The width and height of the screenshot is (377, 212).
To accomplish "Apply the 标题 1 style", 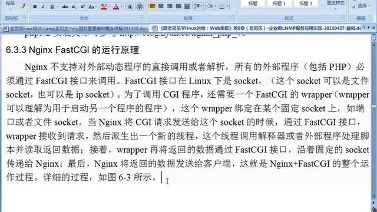I will [279, 4].
